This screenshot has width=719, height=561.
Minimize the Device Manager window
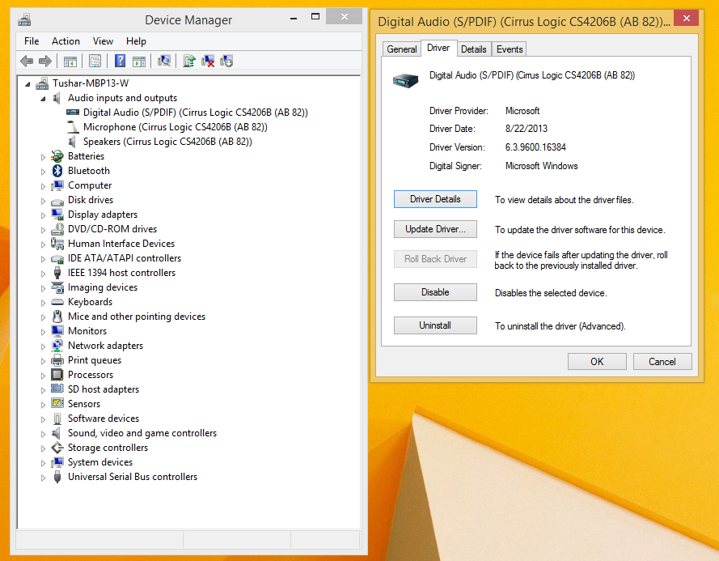(294, 19)
